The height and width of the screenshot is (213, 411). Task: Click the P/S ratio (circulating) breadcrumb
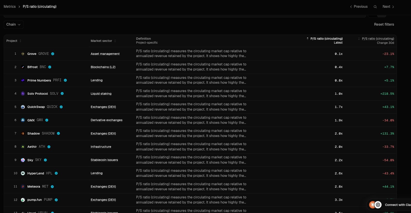(40, 7)
